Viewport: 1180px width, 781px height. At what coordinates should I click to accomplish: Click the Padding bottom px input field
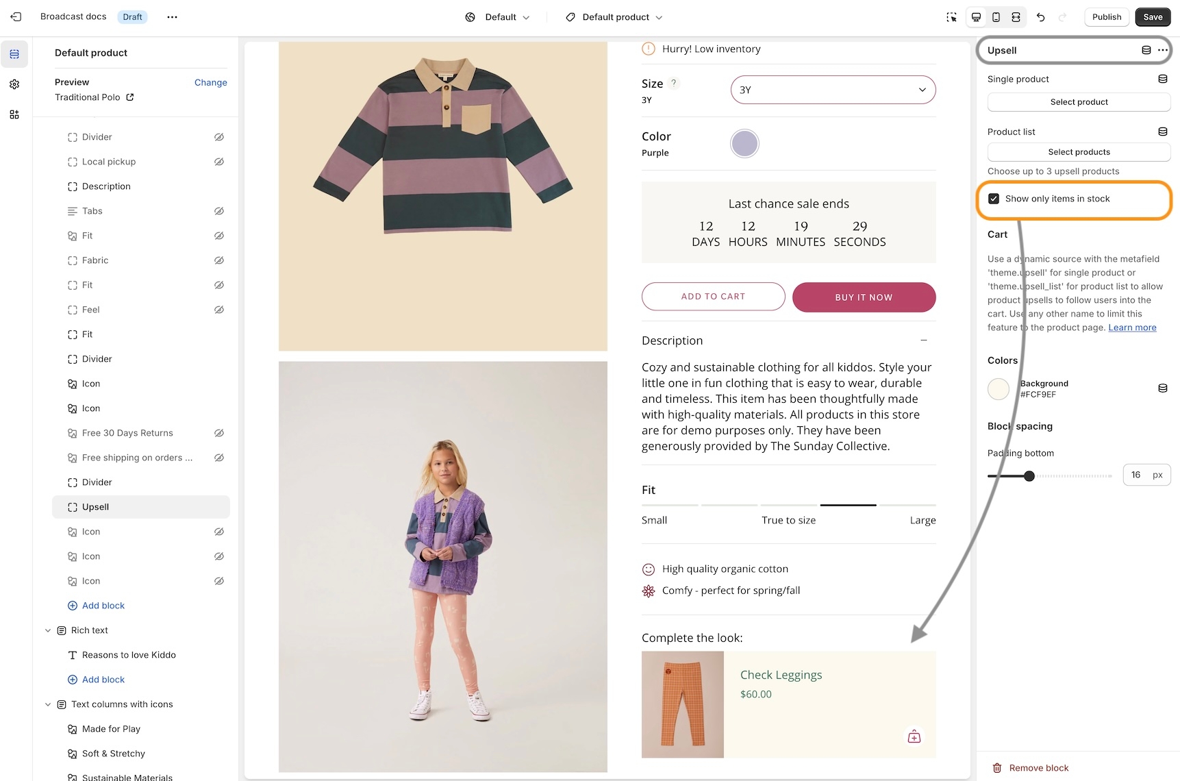tap(1138, 475)
